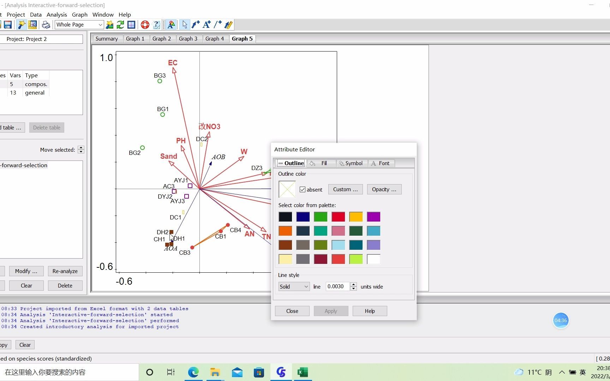Click the Help button in Attribute Editor
The image size is (610, 381).
[370, 311]
